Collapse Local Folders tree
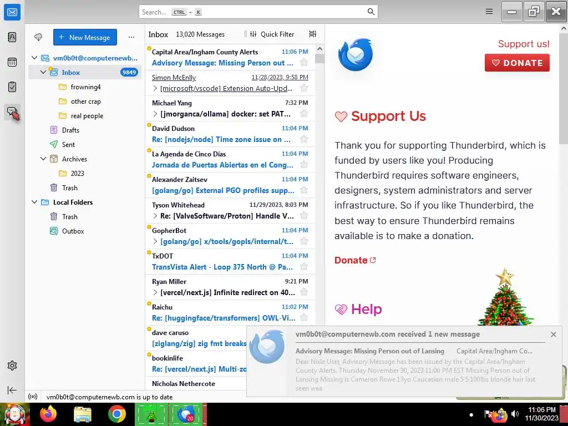 pyautogui.click(x=34, y=202)
